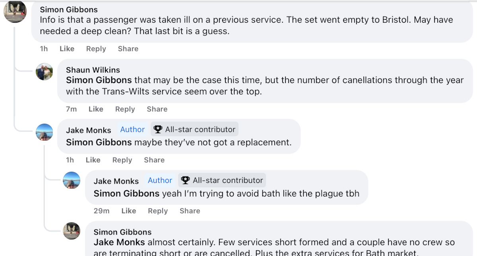Click the 29m timestamp under bath comment
Viewport: 477px width, 256px height.
point(101,211)
